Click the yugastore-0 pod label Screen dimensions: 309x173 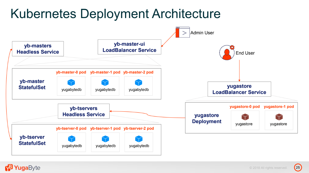[245, 107]
